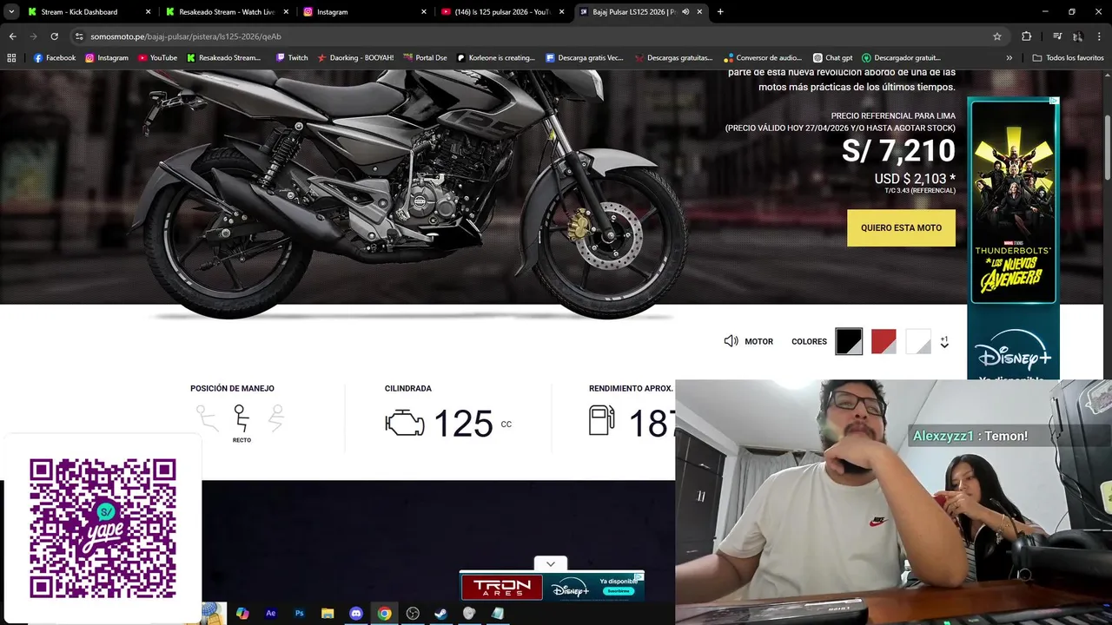The height and width of the screenshot is (625, 1112).
Task: Click the somosmoto.pe address bar URL
Action: point(186,36)
